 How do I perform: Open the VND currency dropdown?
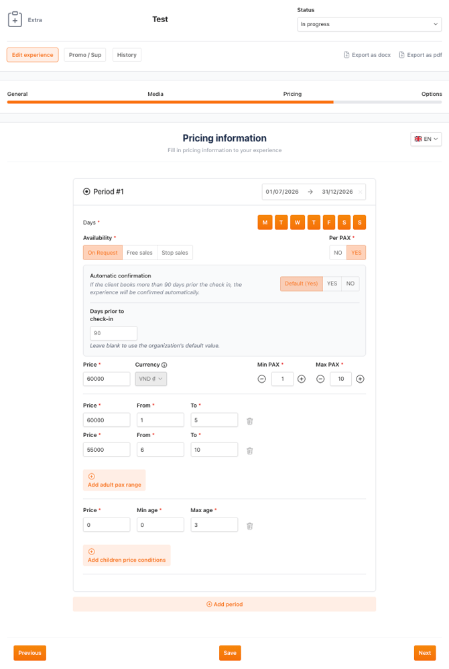(151, 379)
